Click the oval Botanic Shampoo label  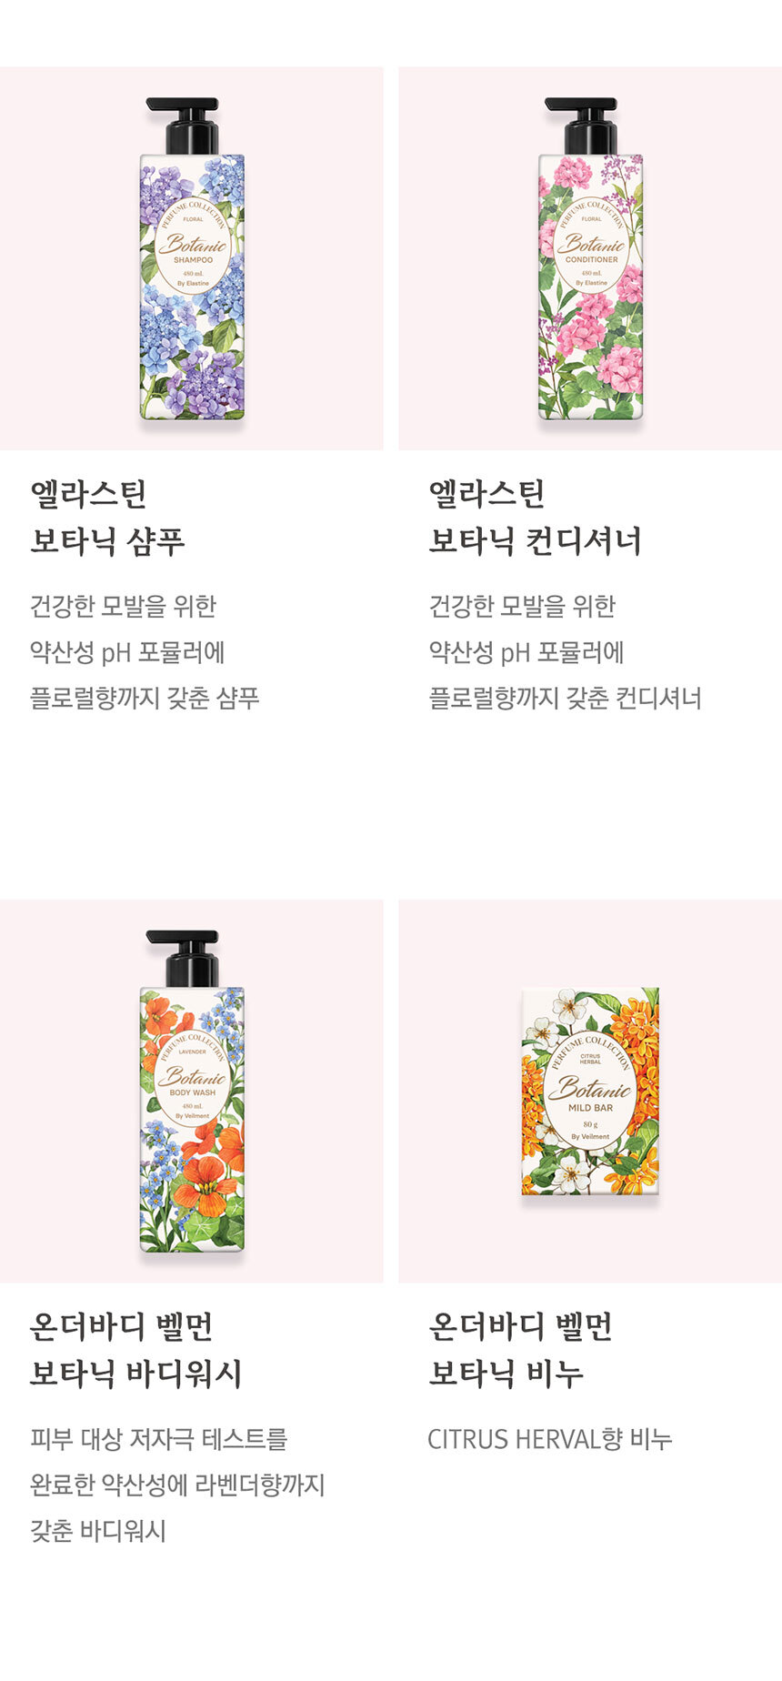[192, 246]
